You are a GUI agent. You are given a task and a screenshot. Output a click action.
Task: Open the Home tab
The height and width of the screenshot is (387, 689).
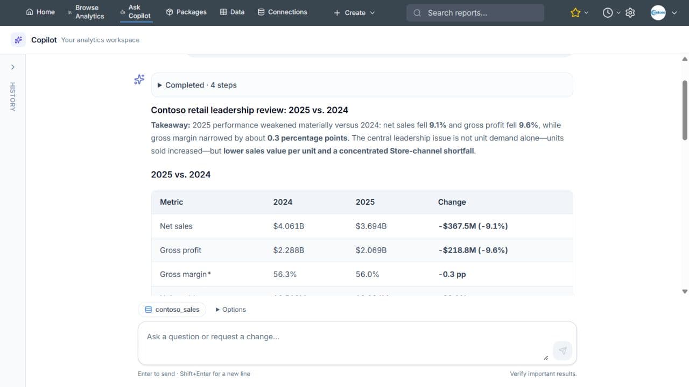pos(40,12)
